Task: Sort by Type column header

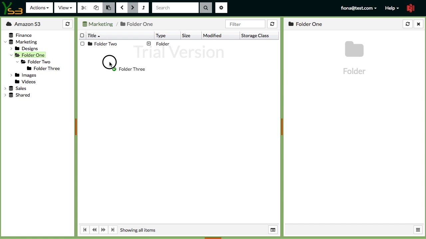Action: coord(168,36)
